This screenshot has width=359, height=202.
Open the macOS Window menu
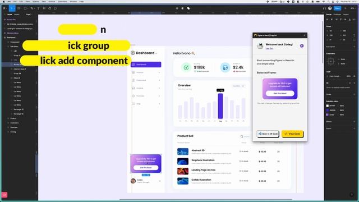(x=73, y=1)
